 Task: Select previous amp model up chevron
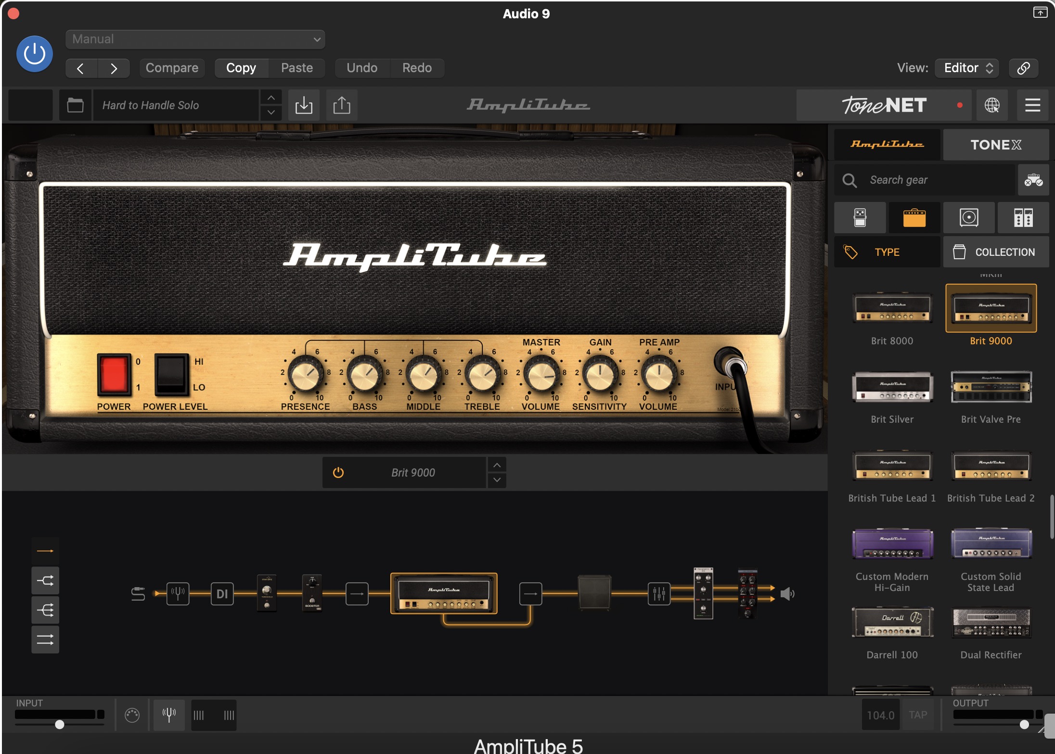pos(497,465)
